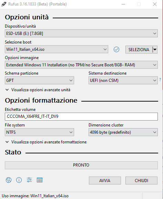Open the Schema partizione GPT dropdown
Viewport: 163px width, 199px height.
point(39,80)
